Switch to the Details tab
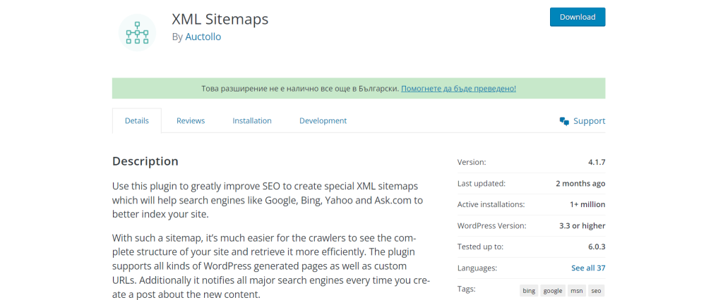The width and height of the screenshot is (723, 300). tap(137, 120)
